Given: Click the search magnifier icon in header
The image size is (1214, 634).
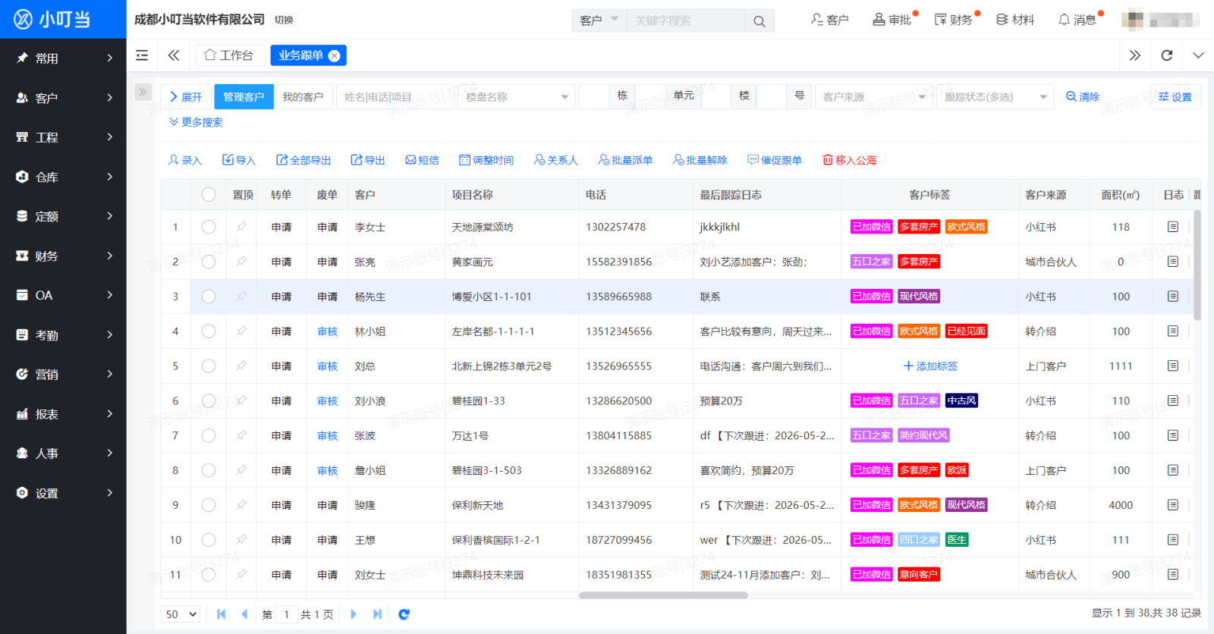Looking at the screenshot, I should tap(759, 21).
